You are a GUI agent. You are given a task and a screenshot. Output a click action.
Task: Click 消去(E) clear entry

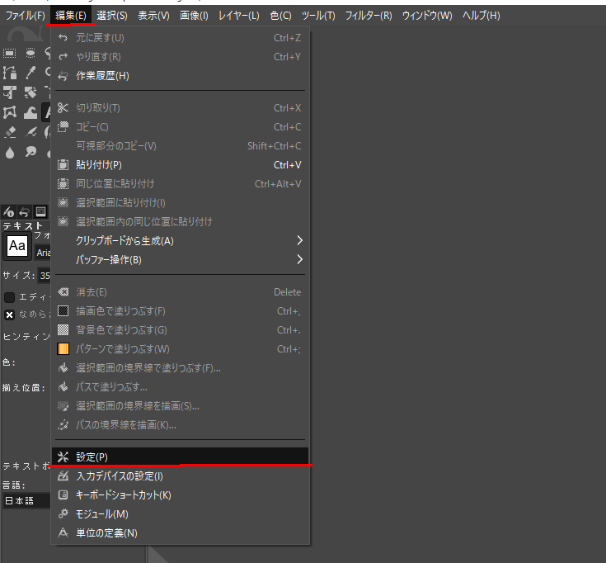pyautogui.click(x=180, y=292)
